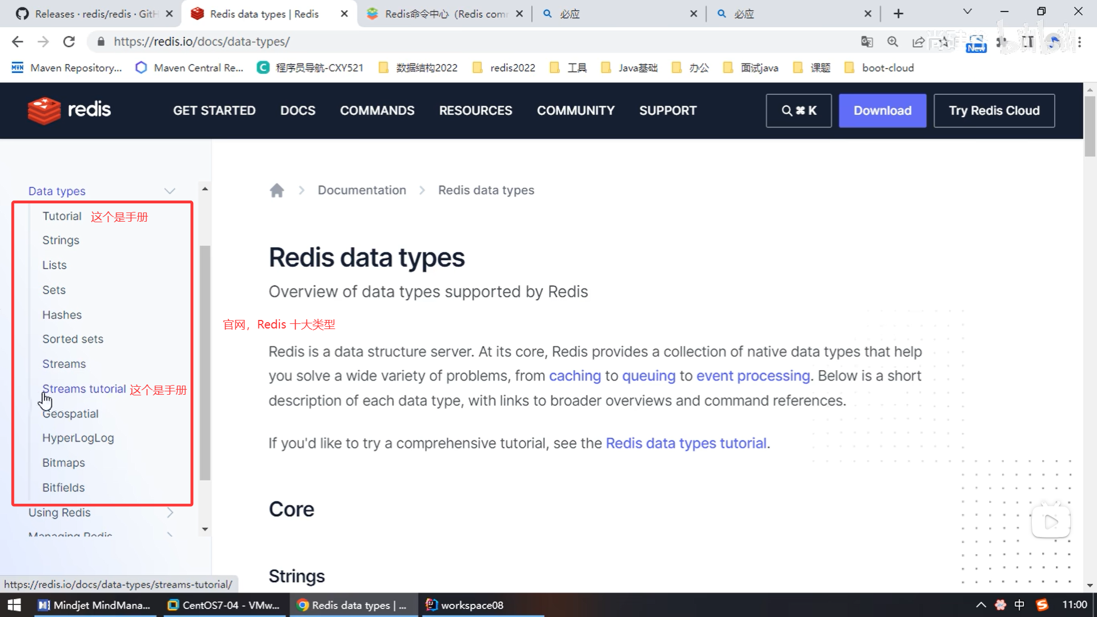Screen dimensions: 1097x617
Task: Open the tab search dropdown arrow
Action: [967, 12]
